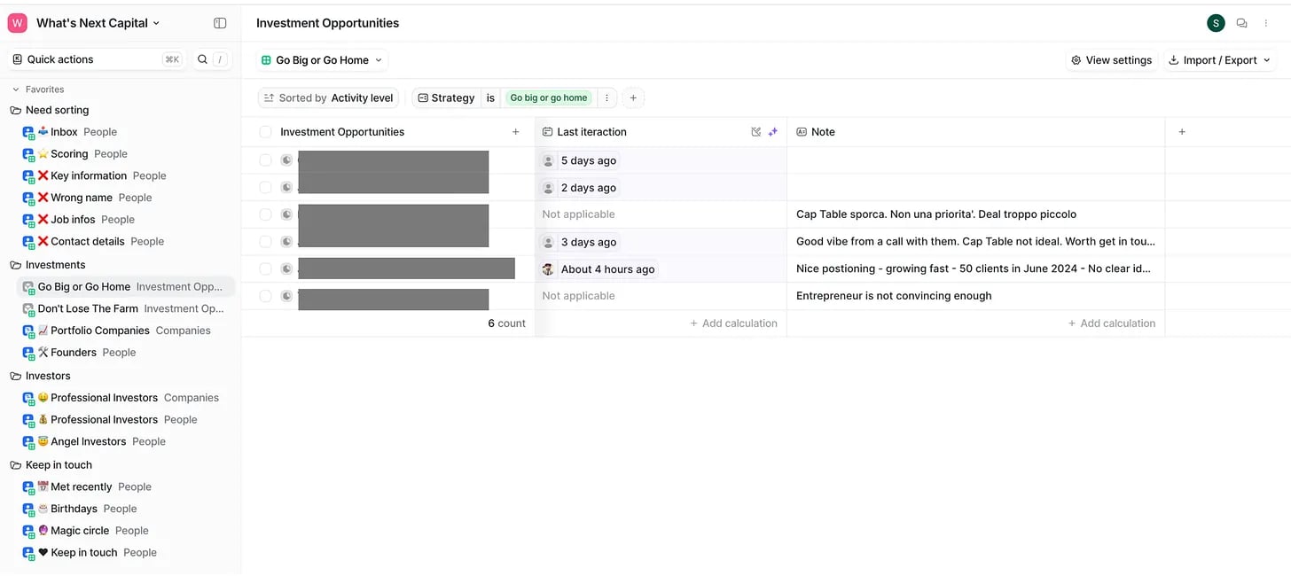This screenshot has width=1291, height=576.
Task: Check the first row's checkbox
Action: point(265,160)
